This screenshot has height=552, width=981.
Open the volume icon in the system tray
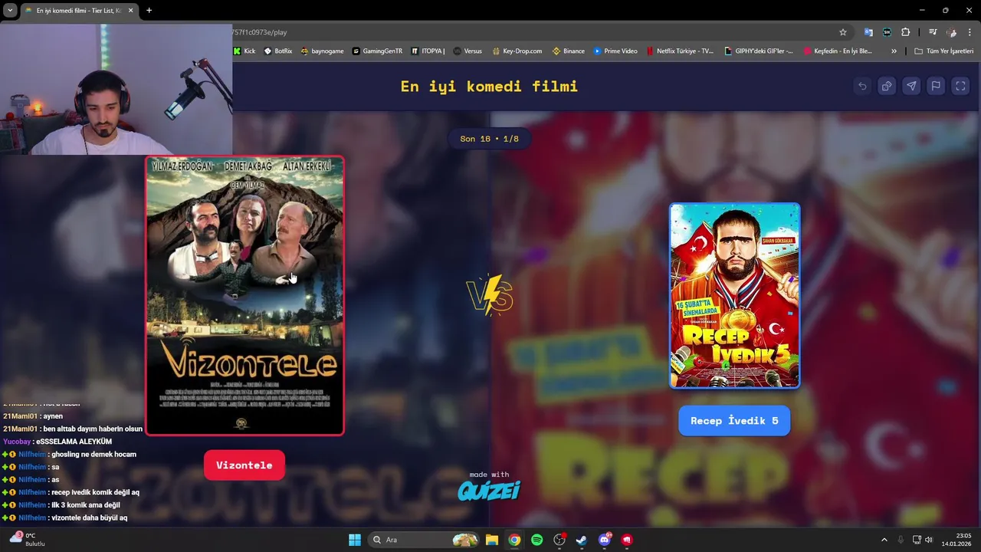[929, 540]
